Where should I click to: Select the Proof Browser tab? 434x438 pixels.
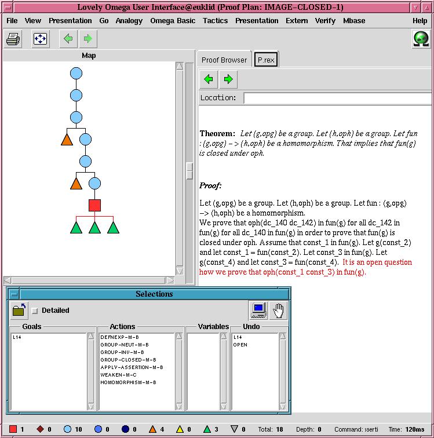click(x=224, y=60)
